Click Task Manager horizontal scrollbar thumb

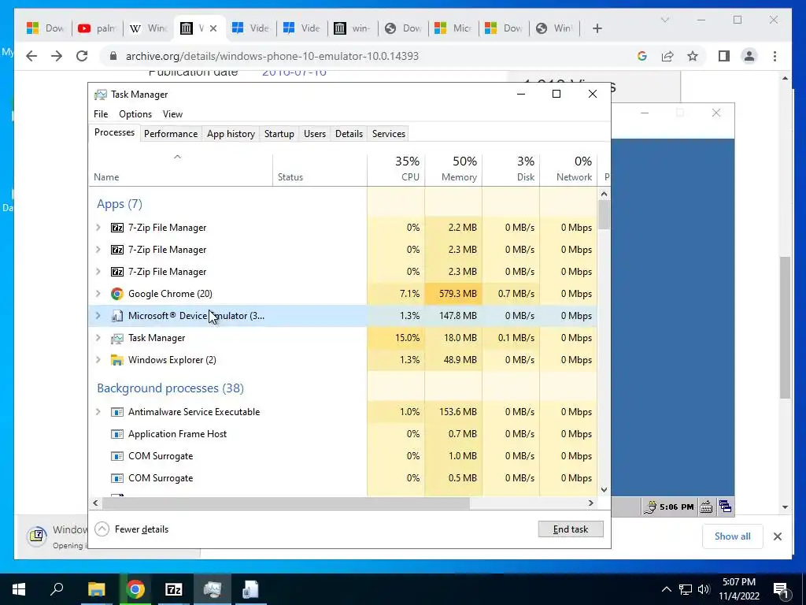(285, 503)
